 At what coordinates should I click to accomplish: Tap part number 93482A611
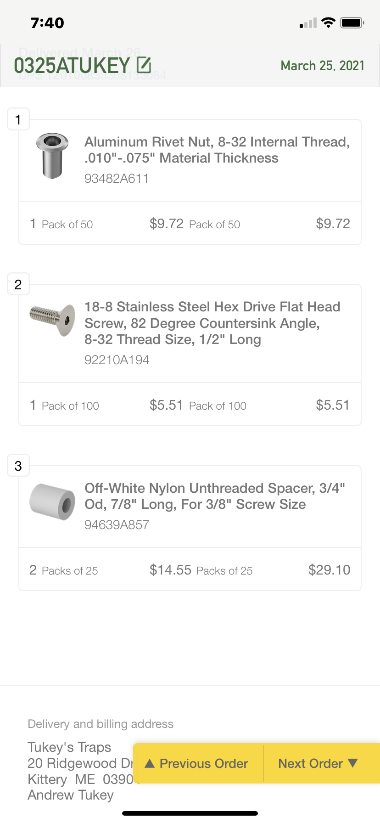tap(117, 179)
